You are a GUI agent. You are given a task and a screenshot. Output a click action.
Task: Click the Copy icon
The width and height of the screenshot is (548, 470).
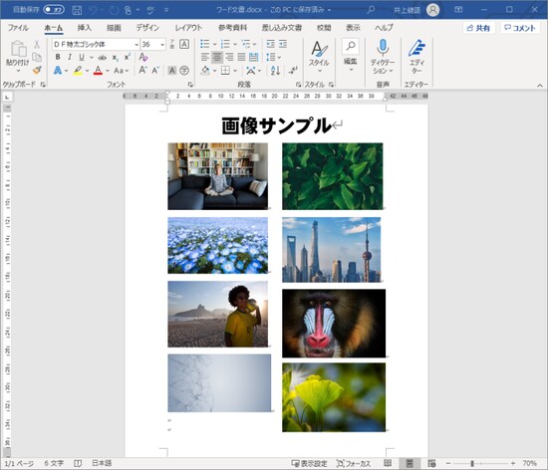(37, 57)
